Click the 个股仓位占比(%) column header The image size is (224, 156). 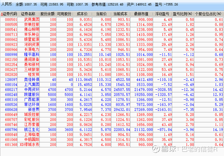pos(208,14)
